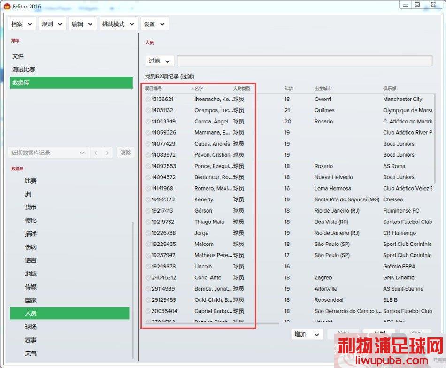The width and height of the screenshot is (446, 368).
Task: Click the 清除 button
Action: [x=125, y=153]
